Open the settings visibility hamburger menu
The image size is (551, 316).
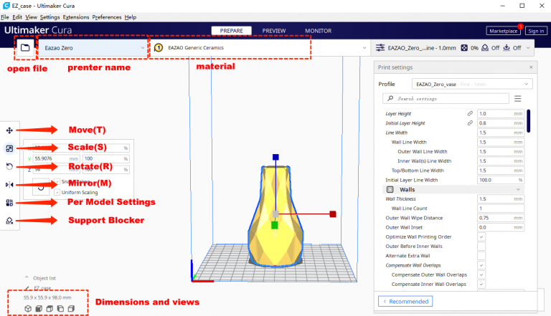tap(517, 99)
